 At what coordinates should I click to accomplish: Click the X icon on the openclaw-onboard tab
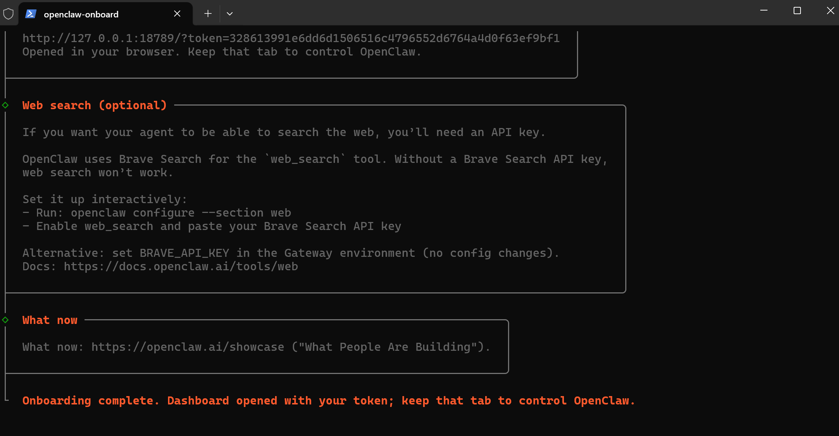(177, 13)
